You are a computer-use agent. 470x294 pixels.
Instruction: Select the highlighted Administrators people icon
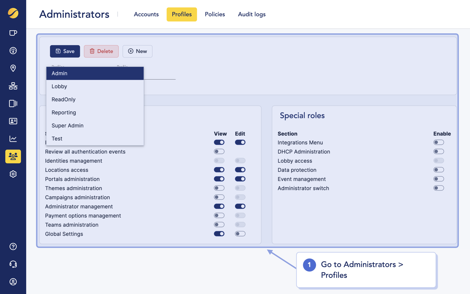pos(13,156)
